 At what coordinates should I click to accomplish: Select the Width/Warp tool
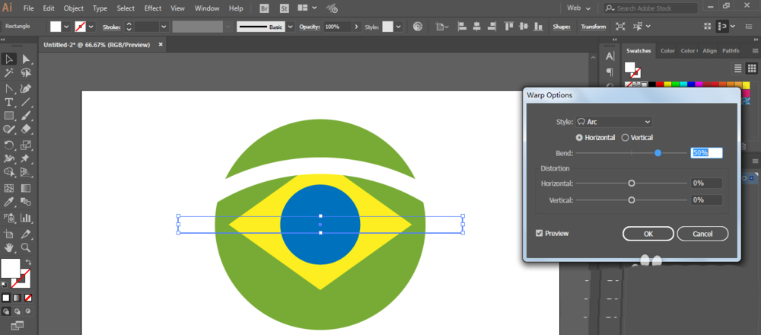[8, 158]
